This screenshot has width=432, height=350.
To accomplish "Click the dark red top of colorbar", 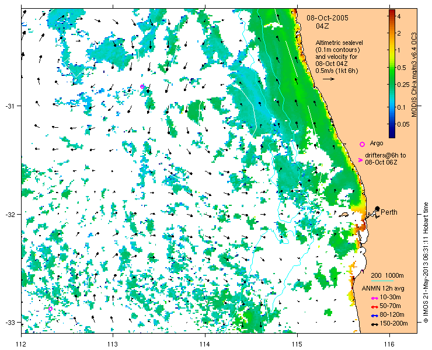I will tap(392, 12).
